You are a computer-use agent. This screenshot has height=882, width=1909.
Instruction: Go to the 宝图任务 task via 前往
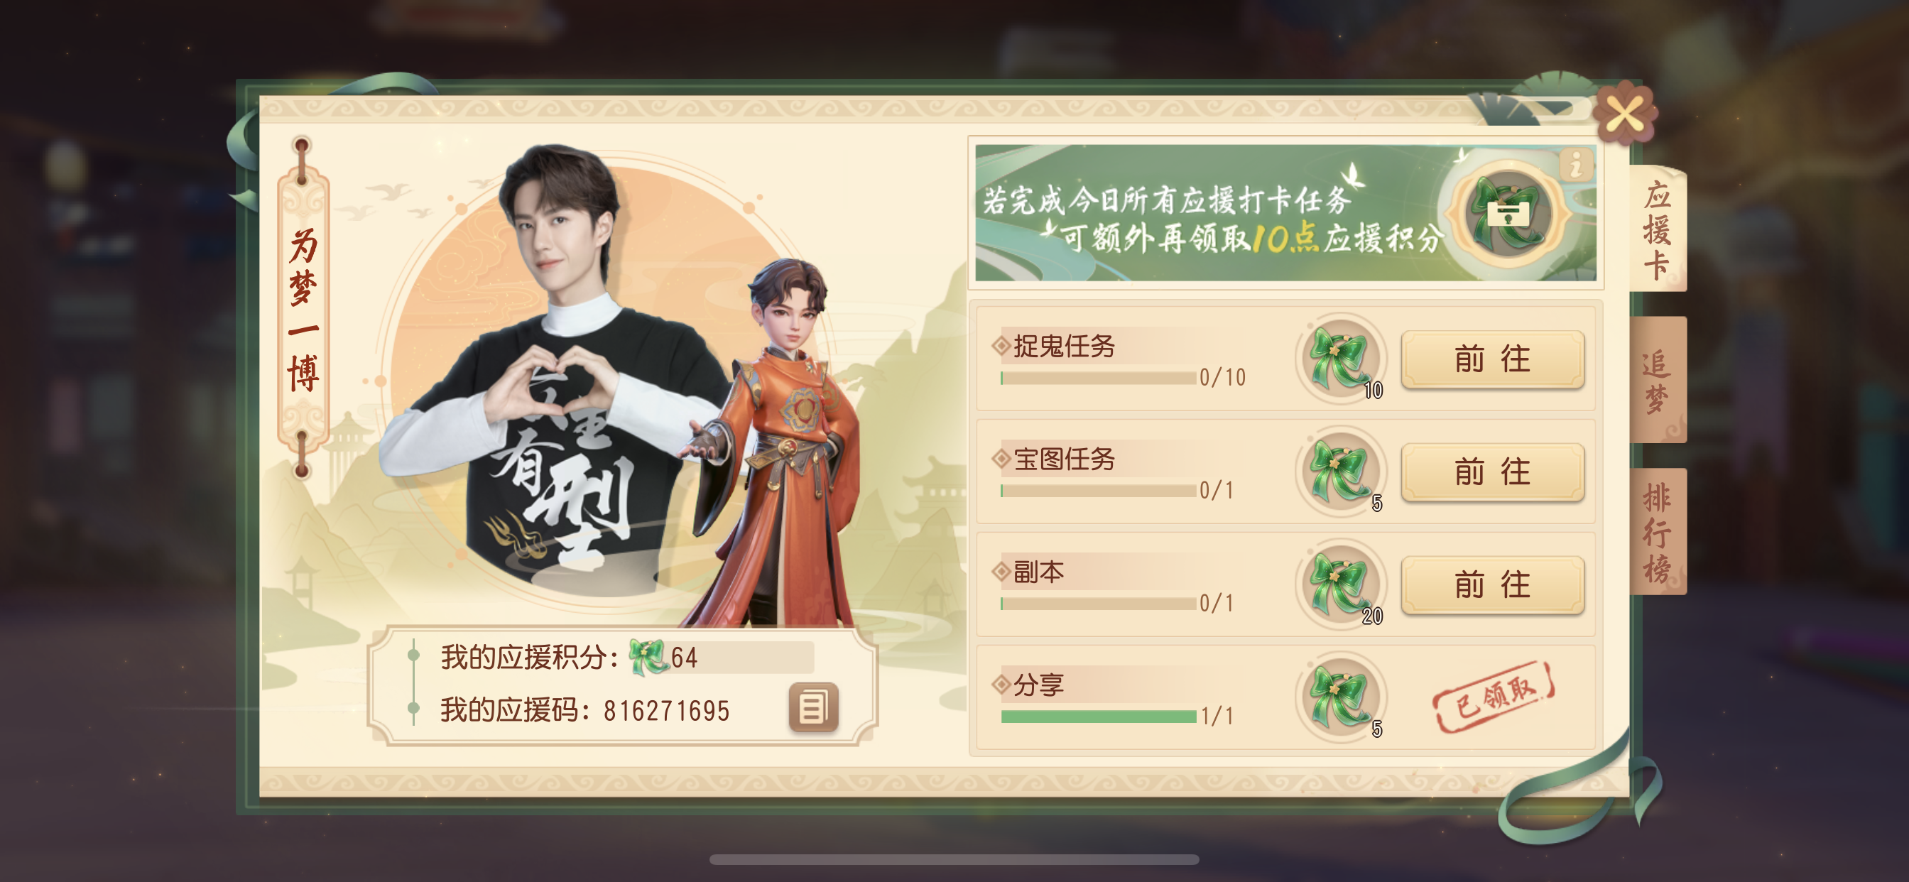pyautogui.click(x=1493, y=472)
